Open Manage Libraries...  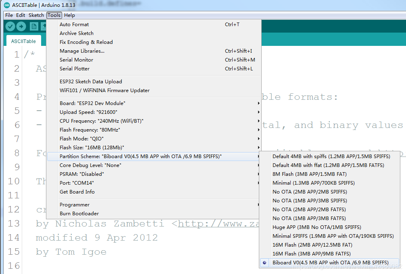tap(154, 51)
